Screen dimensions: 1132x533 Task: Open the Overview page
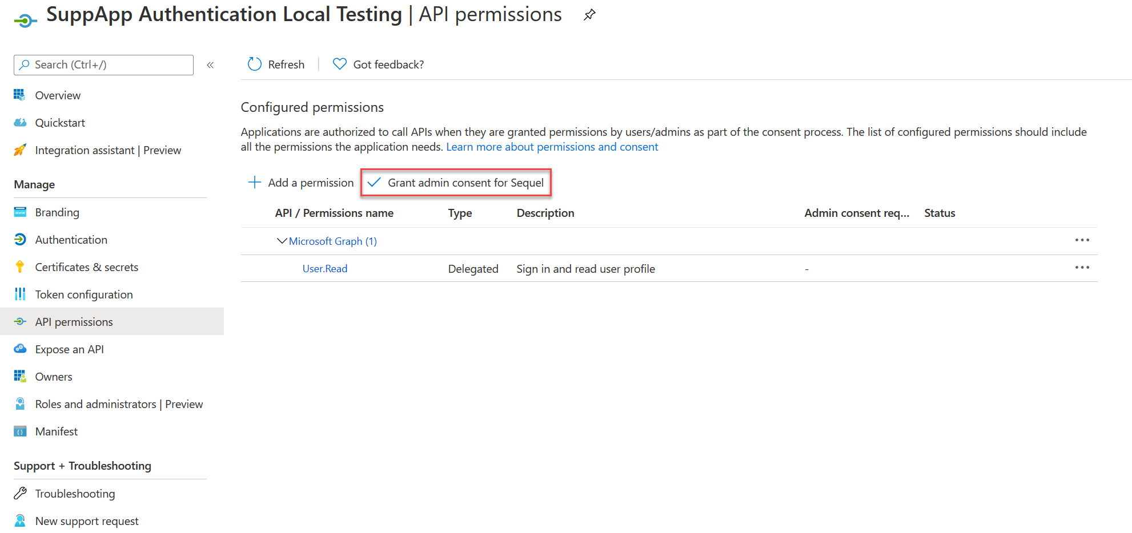[x=58, y=95]
